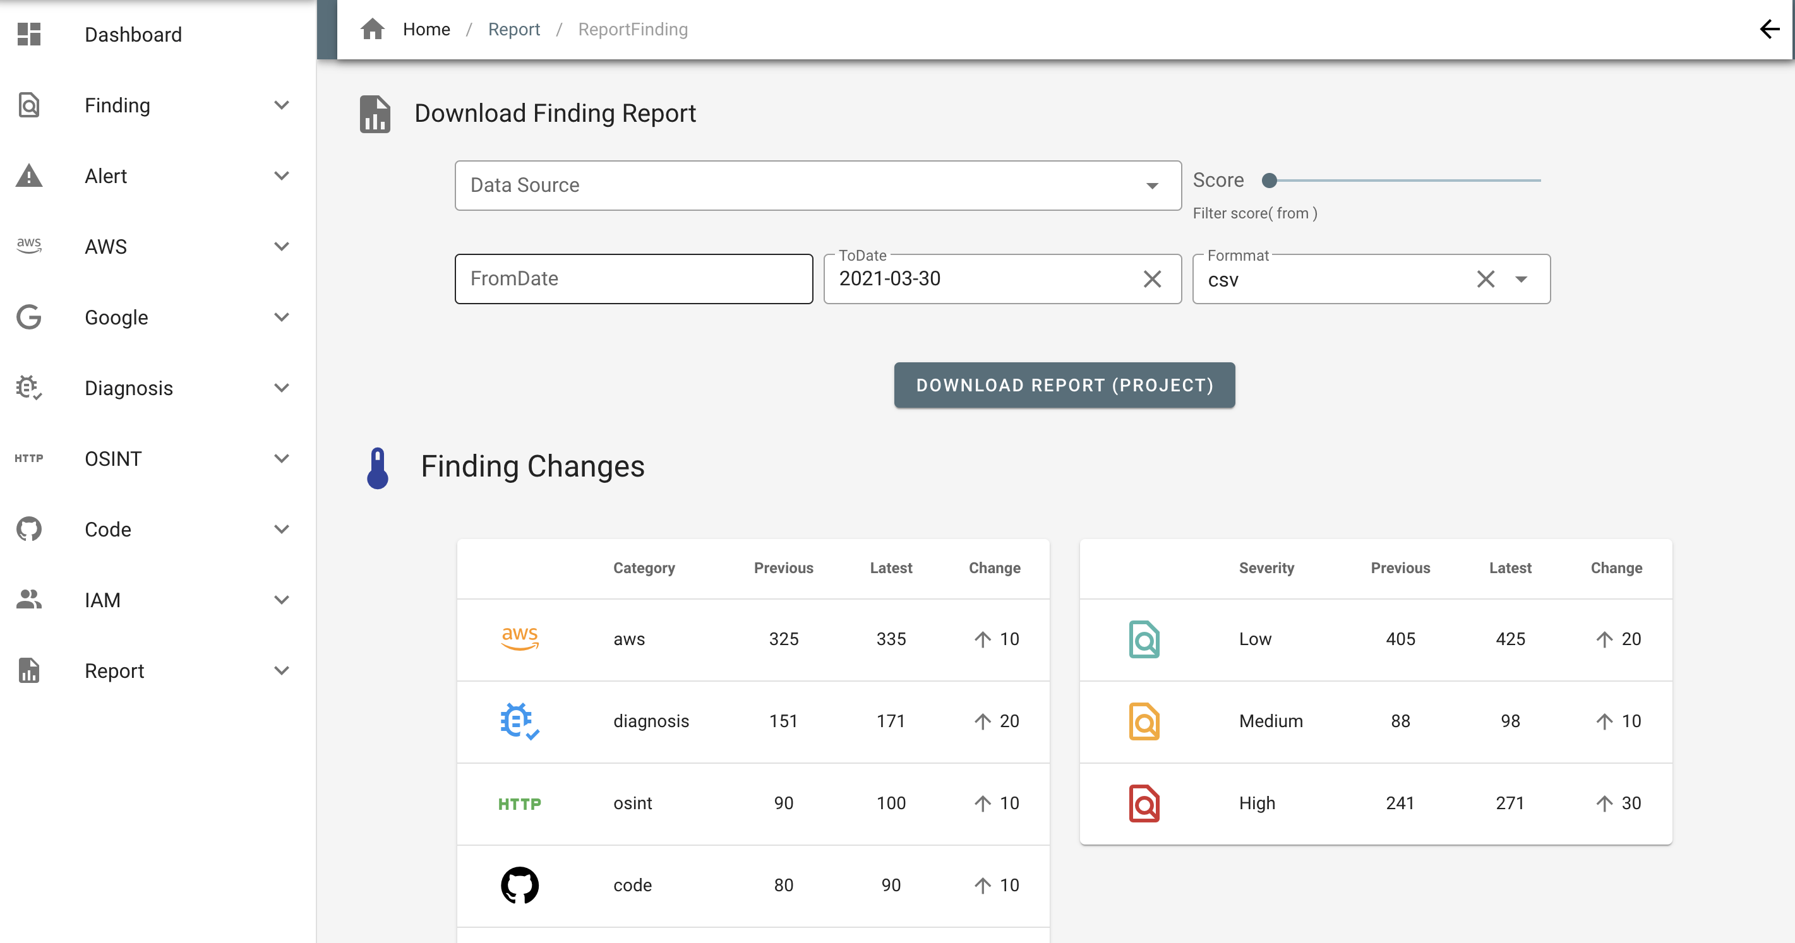Image resolution: width=1795 pixels, height=943 pixels.
Task: Click the Low previous value 405
Action: point(1401,639)
